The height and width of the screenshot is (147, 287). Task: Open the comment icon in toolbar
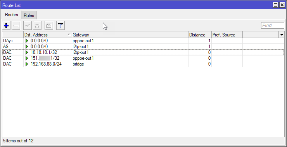49,26
